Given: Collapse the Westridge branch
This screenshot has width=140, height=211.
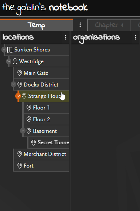Looking at the screenshot, I should tap(9, 61).
